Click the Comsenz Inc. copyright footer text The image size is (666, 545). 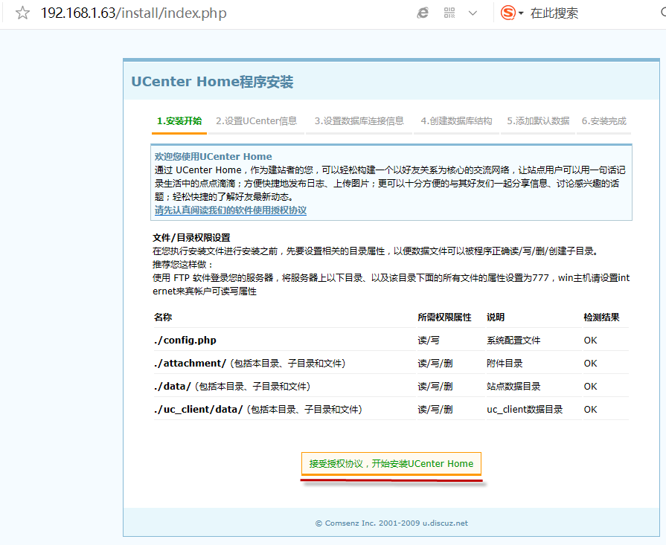(x=391, y=523)
